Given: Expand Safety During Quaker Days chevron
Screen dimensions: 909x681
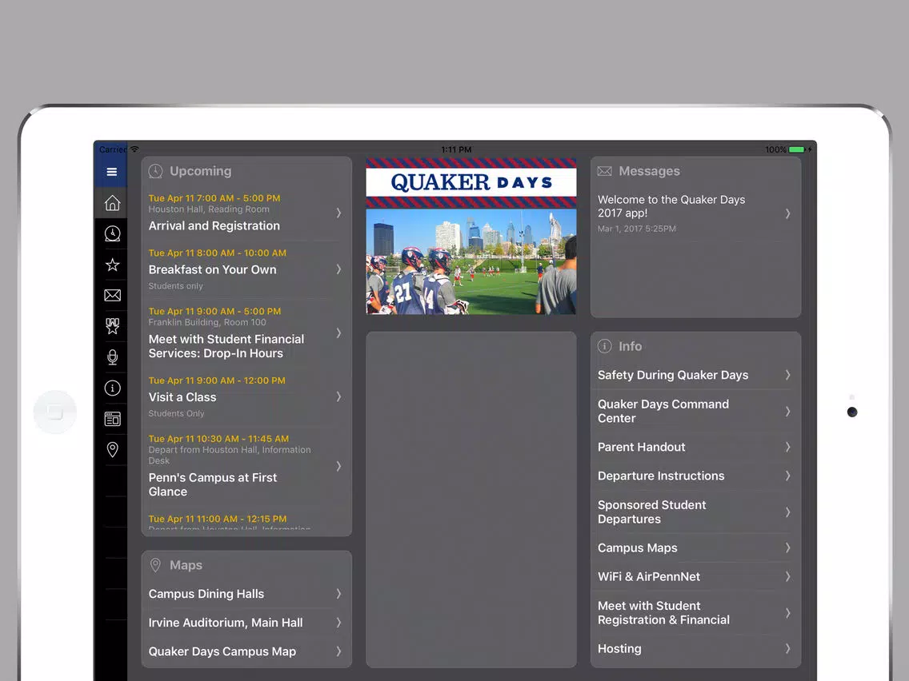Looking at the screenshot, I should click(x=788, y=375).
